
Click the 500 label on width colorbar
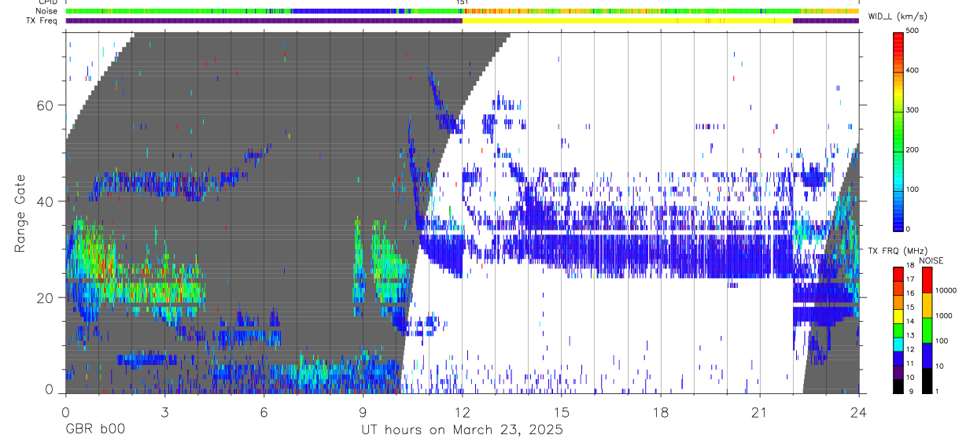pos(913,31)
